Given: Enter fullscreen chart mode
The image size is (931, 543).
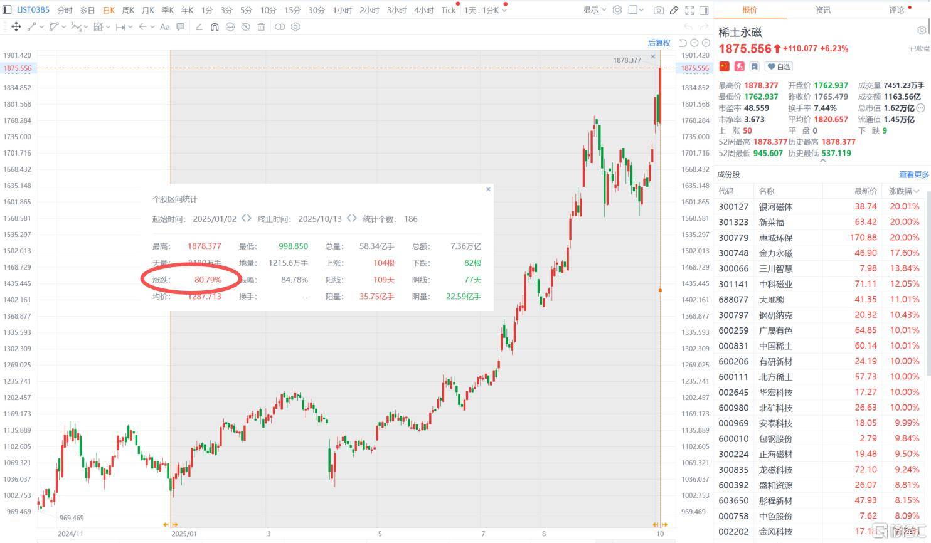Looking at the screenshot, I should click(689, 10).
